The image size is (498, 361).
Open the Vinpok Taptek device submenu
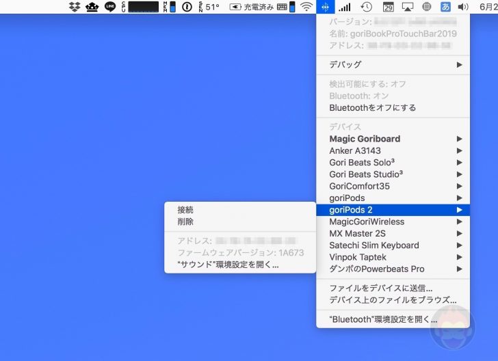pos(393,257)
